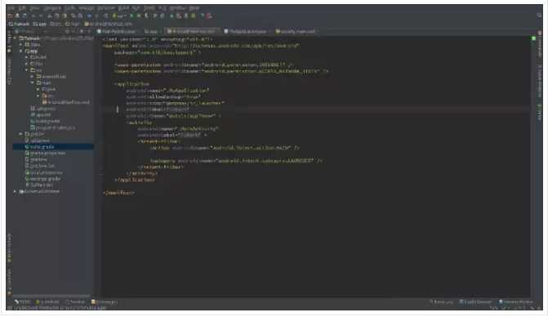Image resolution: width=548 pixels, height=317 pixels.
Task: Open the Build menu
Action: [123, 7]
